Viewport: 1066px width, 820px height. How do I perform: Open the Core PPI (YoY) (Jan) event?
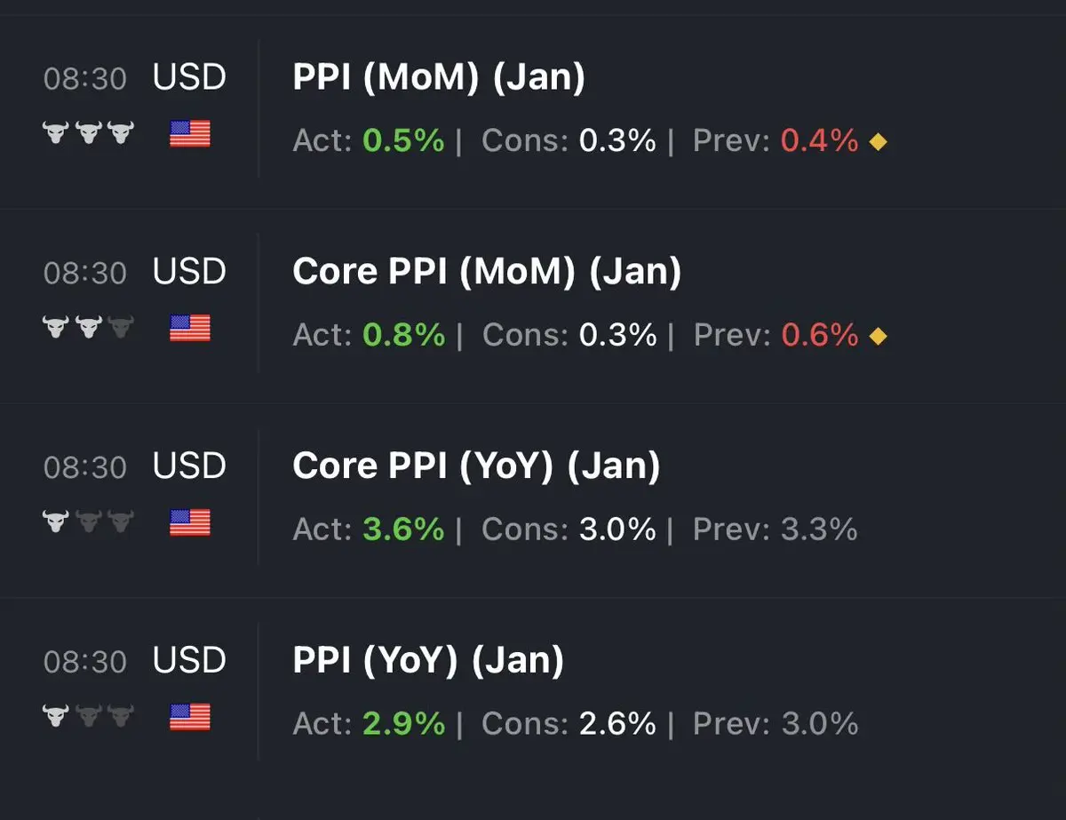coord(476,466)
